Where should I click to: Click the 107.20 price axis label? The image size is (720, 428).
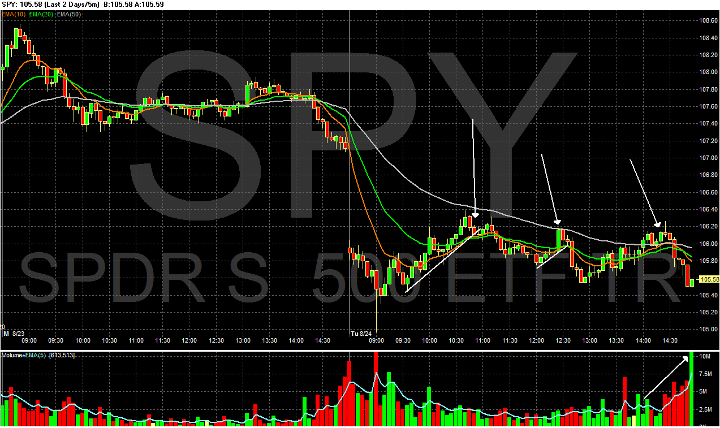709,141
